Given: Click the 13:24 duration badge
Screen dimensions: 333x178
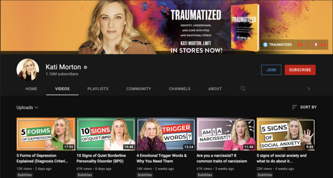Looking at the screenshot, I should 189,147.
